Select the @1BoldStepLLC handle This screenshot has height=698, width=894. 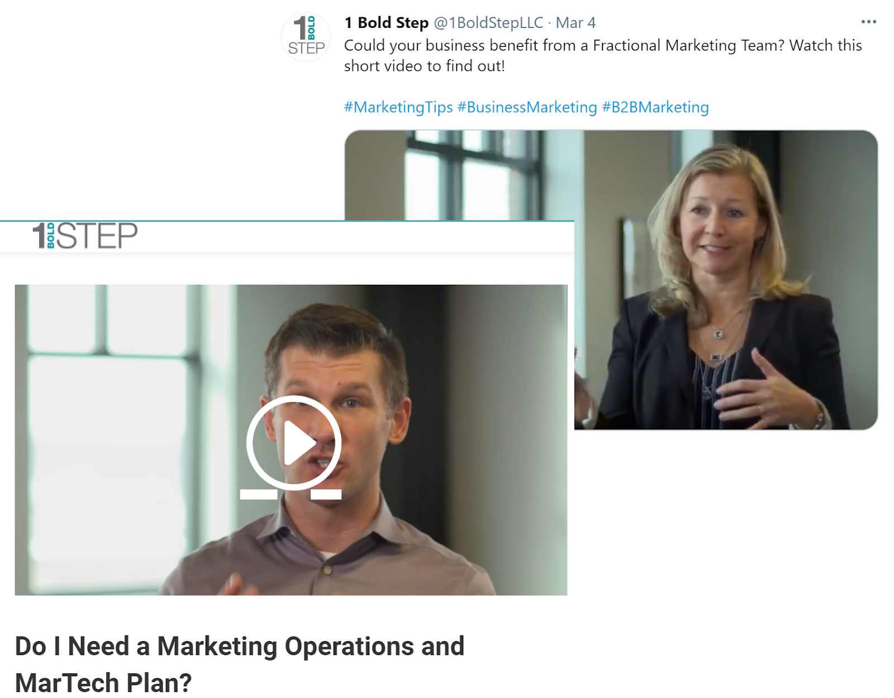(488, 23)
